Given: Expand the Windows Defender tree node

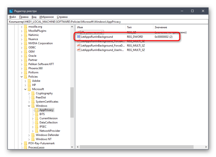Looking at the screenshot, I should 29,135.
